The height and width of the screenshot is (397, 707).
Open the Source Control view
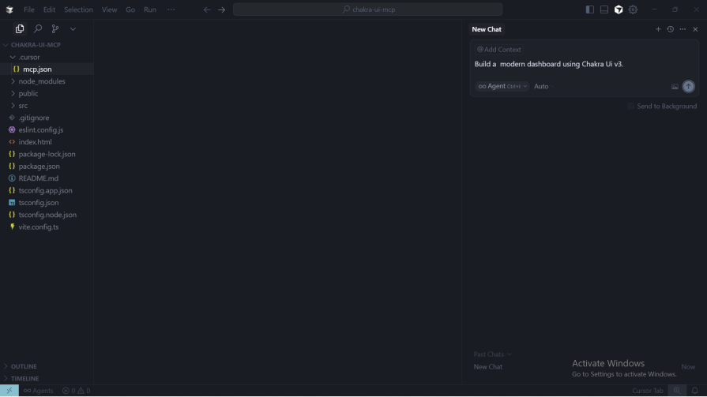(x=55, y=29)
